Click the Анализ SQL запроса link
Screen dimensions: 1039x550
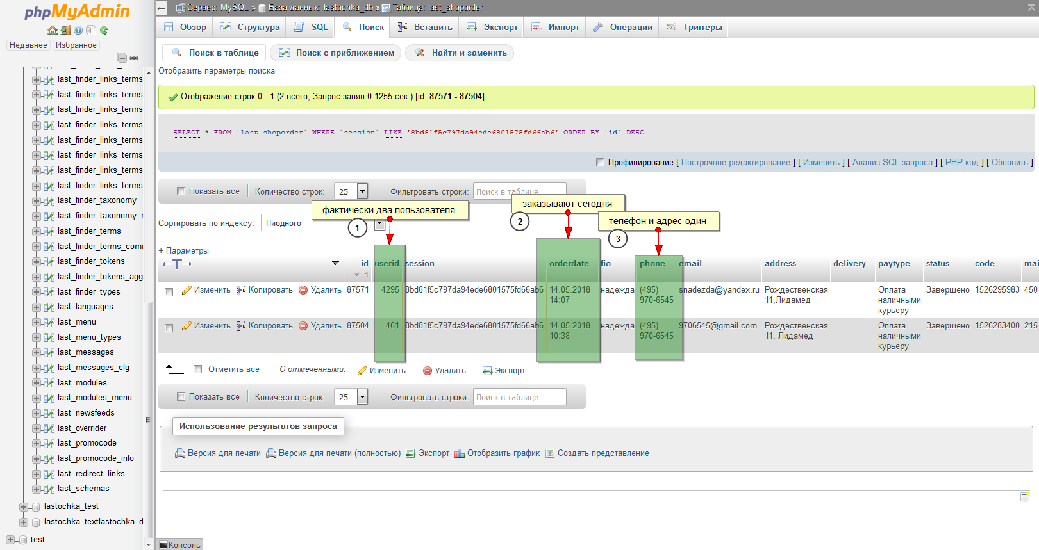[x=892, y=163]
